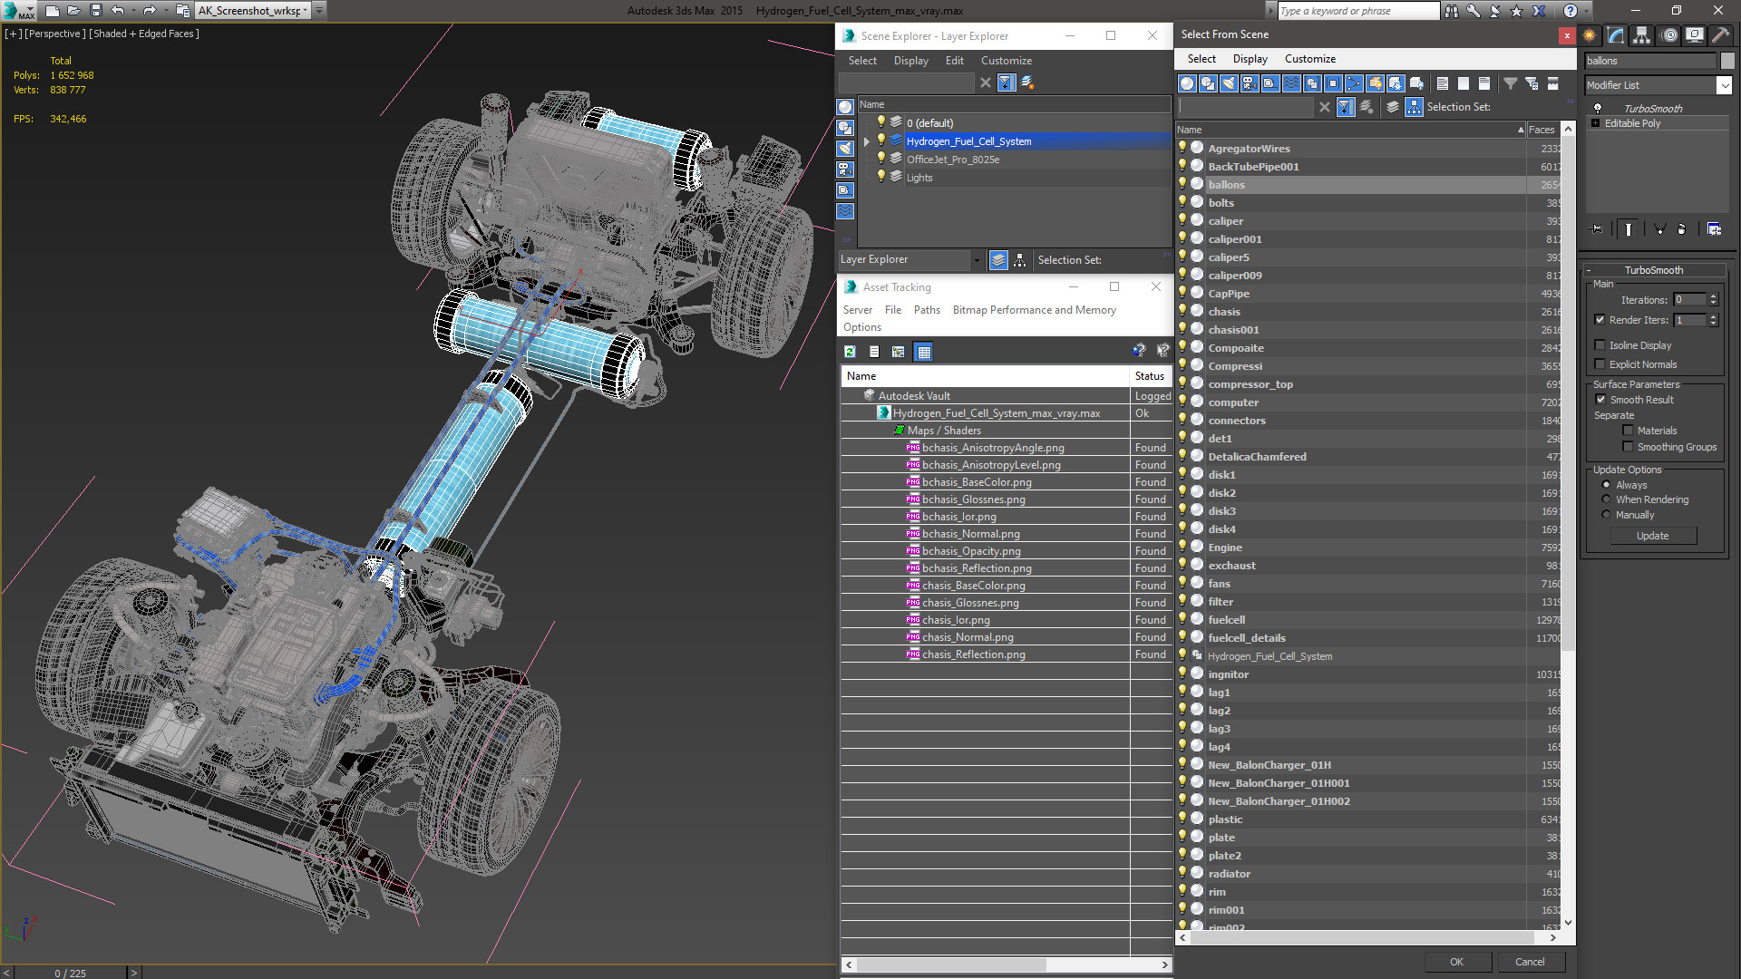
Task: Click the Undo arrow in top toolbar
Action: pyautogui.click(x=118, y=11)
